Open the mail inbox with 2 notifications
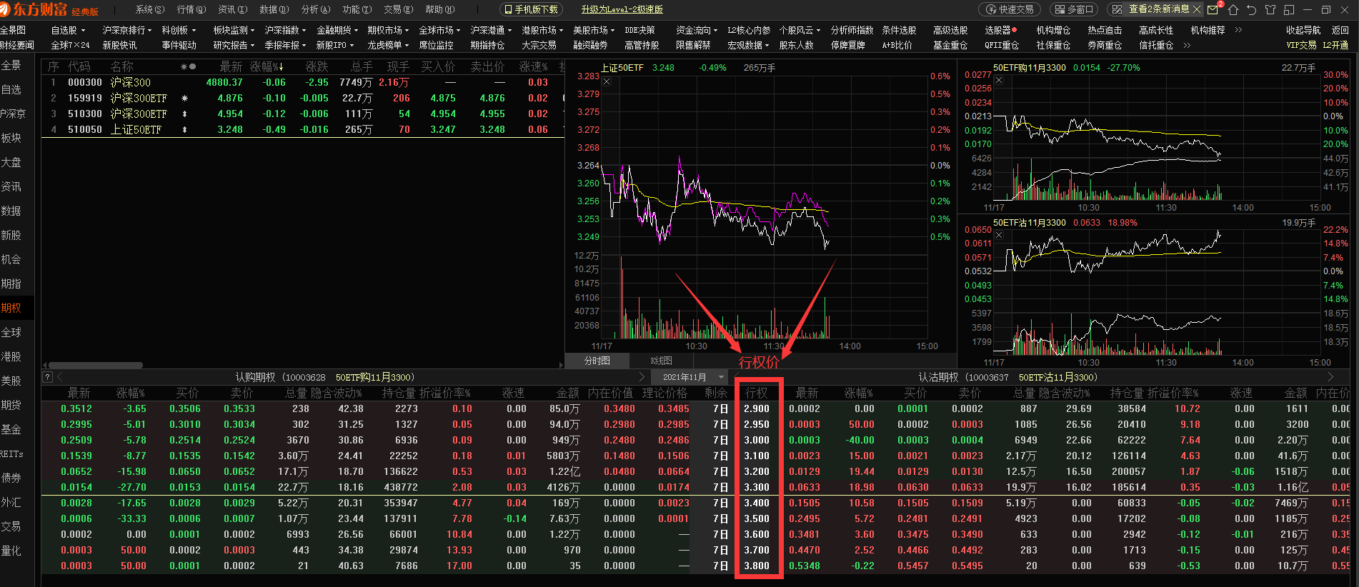This screenshot has width=1359, height=587. point(1213,9)
